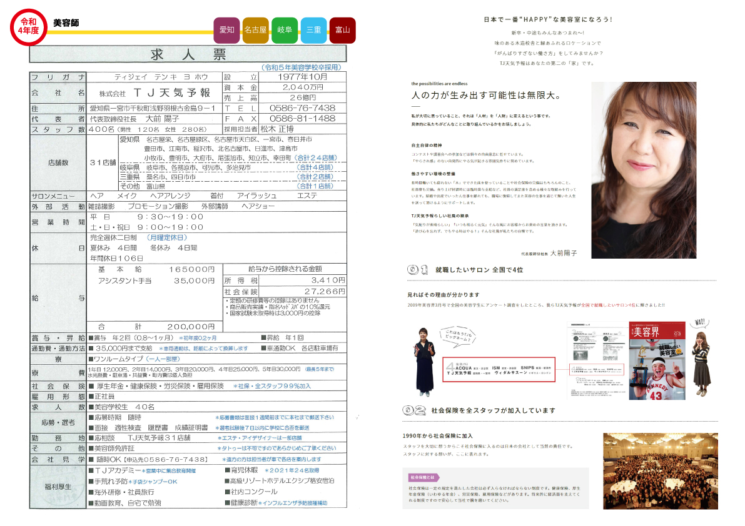Click the furigana ティジェイ テンキ ヨホウ

click(161, 77)
